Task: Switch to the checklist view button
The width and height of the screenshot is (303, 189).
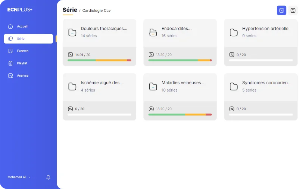Action: 293,10
